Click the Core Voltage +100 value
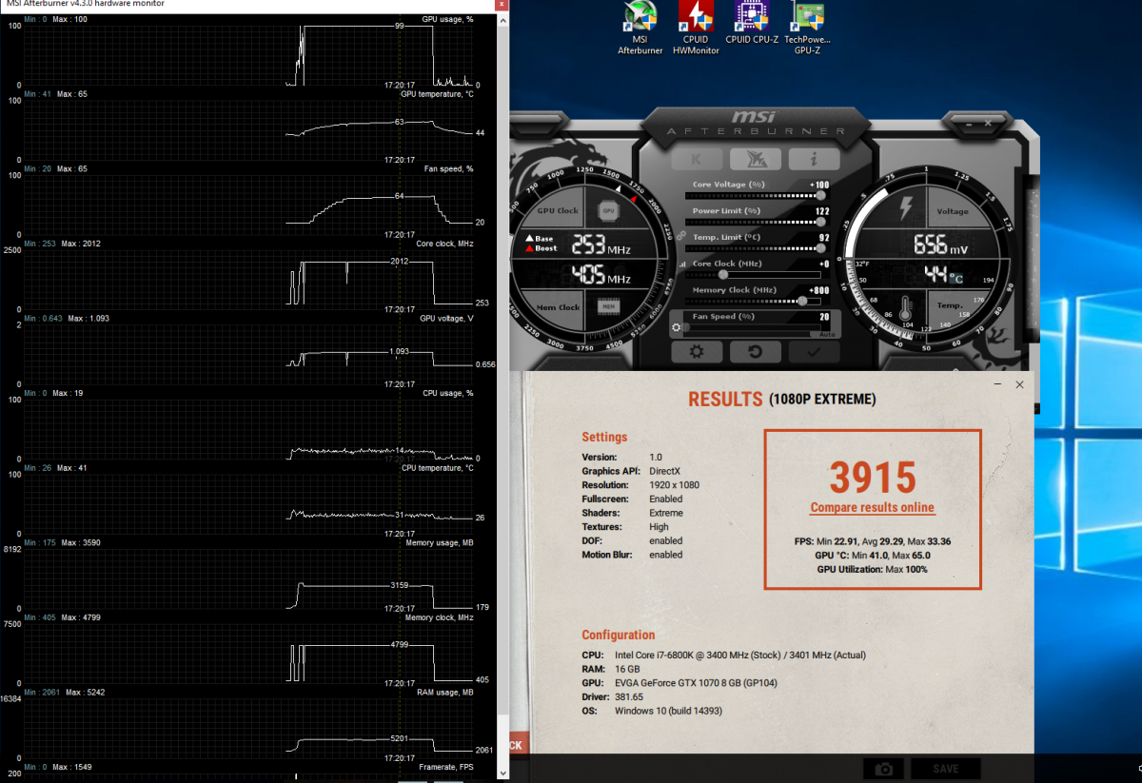Viewport: 1142px width, 783px height. (817, 185)
